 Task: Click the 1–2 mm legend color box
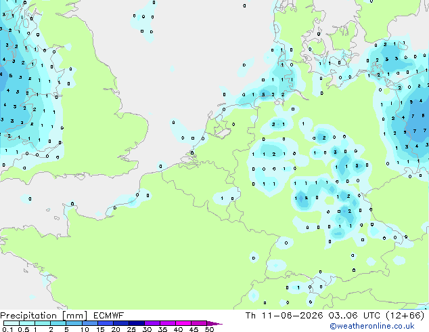[43, 323]
